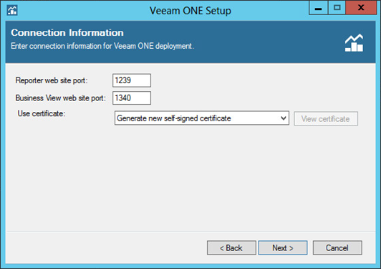Select the 'Generate new self-signed certificate' text
Screen dimensions: 381x269
pyautogui.click(x=174, y=118)
